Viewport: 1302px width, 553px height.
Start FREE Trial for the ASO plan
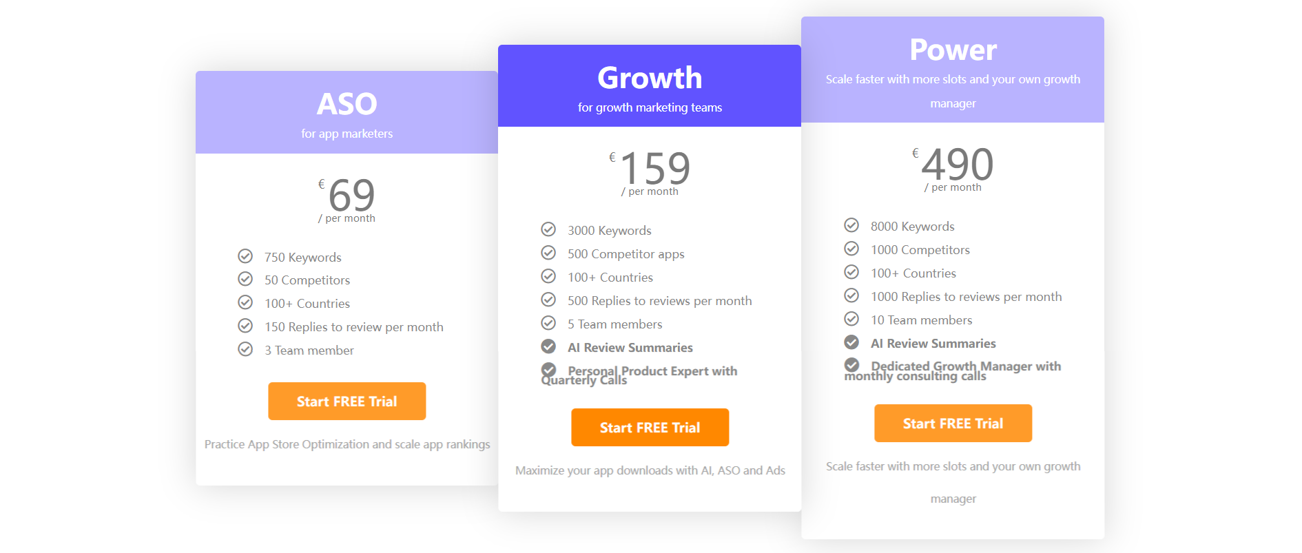pos(347,401)
